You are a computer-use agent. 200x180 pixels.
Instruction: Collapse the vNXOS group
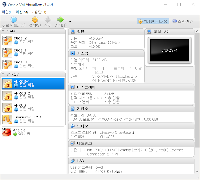tap(3, 74)
